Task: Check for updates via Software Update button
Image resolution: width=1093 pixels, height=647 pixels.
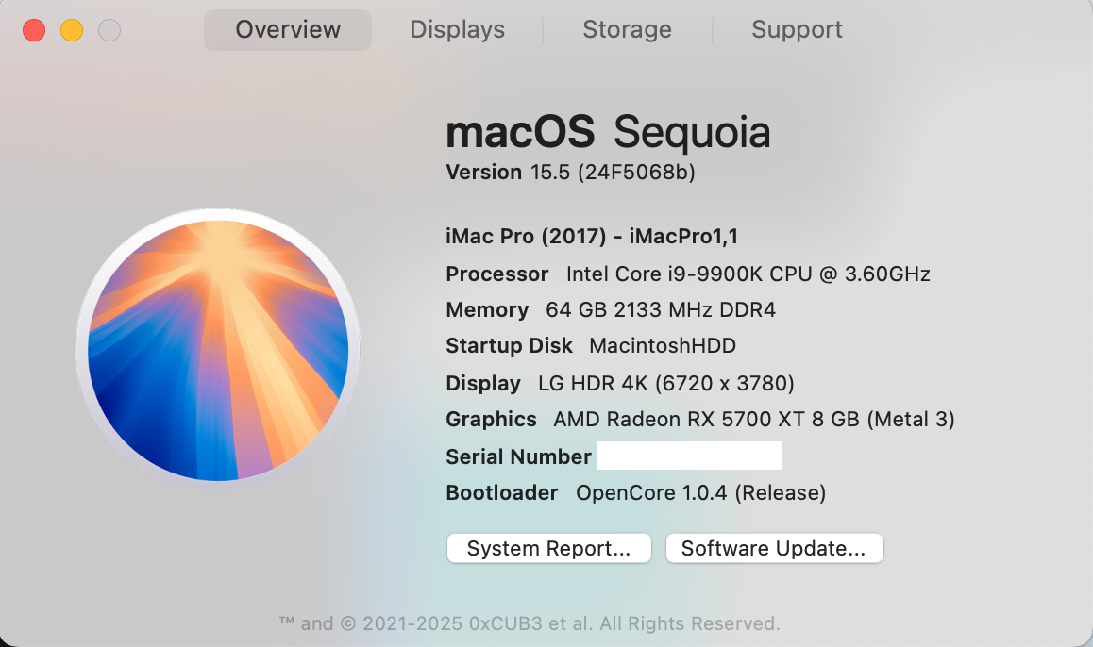Action: pyautogui.click(x=774, y=549)
